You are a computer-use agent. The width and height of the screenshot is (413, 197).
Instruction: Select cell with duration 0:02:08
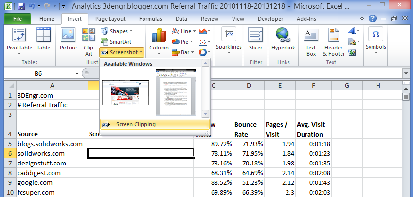click(313, 173)
